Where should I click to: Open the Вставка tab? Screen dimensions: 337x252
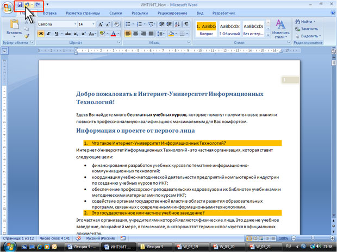point(49,13)
